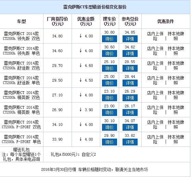Click 询价 under price 23.00
Viewport: 191px width, 177px height.
pos(110,113)
